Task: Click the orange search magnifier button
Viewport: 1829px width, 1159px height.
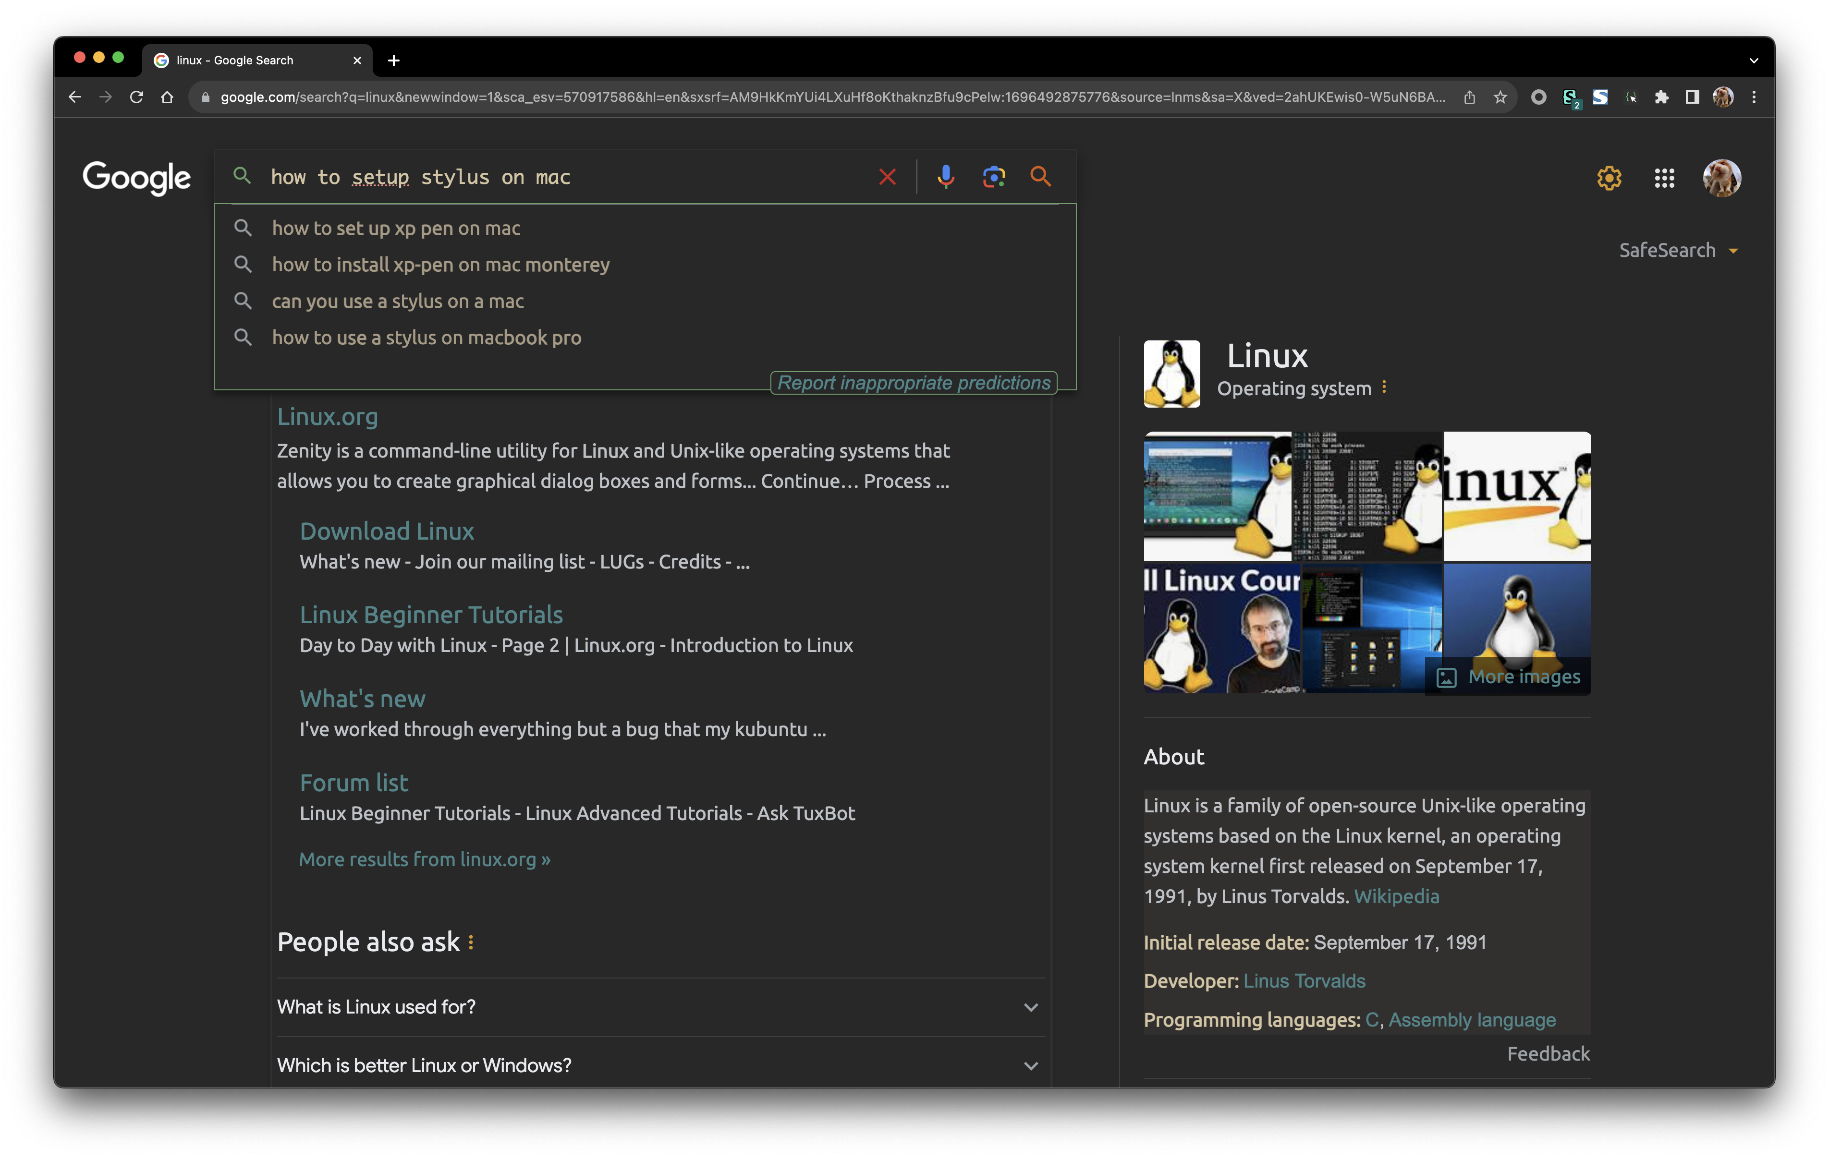Action: 1041,177
